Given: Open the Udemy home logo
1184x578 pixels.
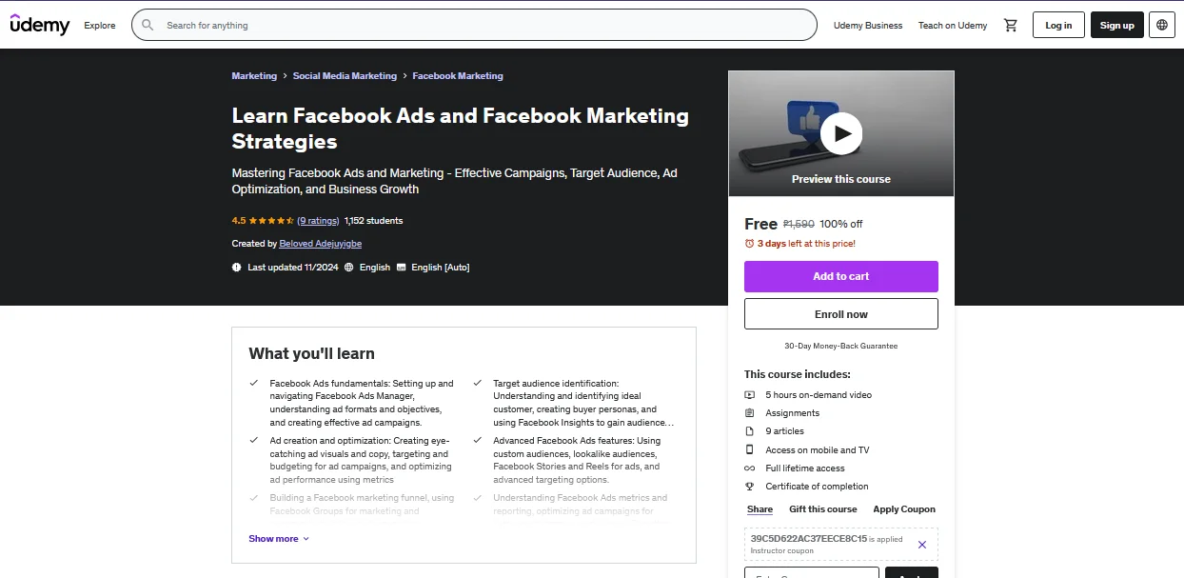Looking at the screenshot, I should click(x=40, y=25).
